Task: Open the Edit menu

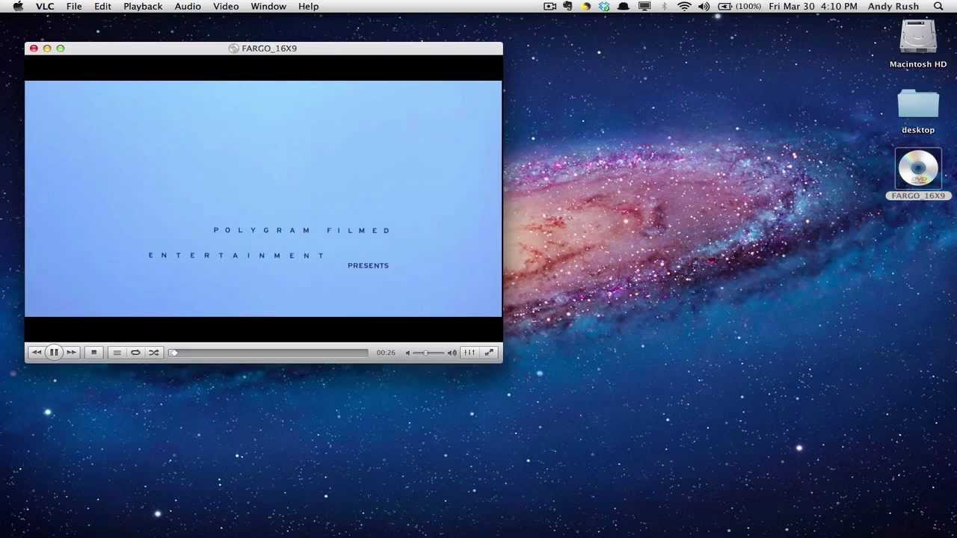Action: click(x=102, y=6)
